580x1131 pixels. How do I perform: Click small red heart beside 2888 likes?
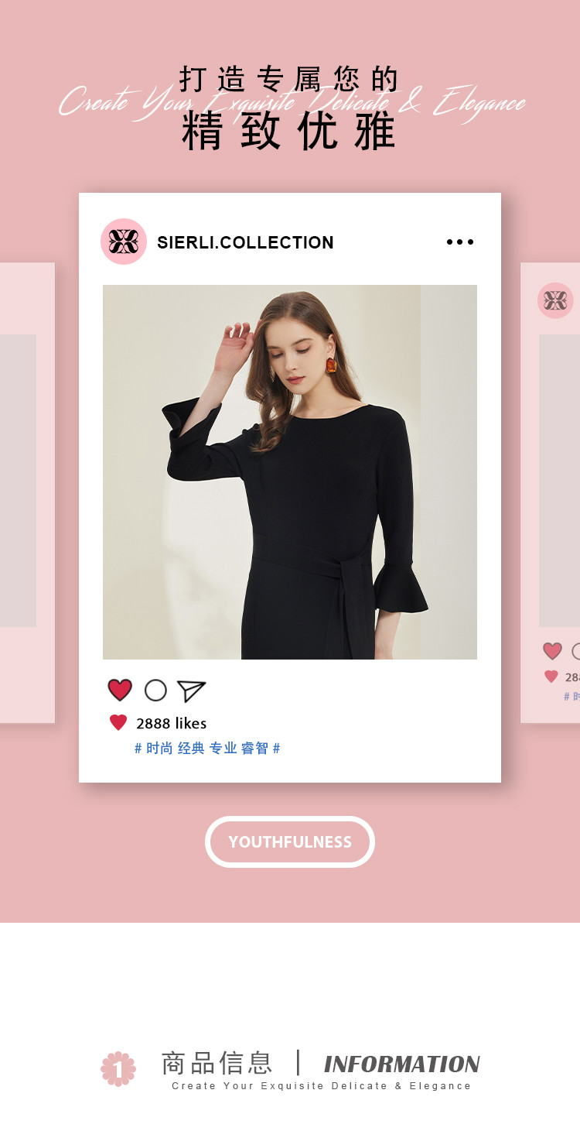[118, 723]
